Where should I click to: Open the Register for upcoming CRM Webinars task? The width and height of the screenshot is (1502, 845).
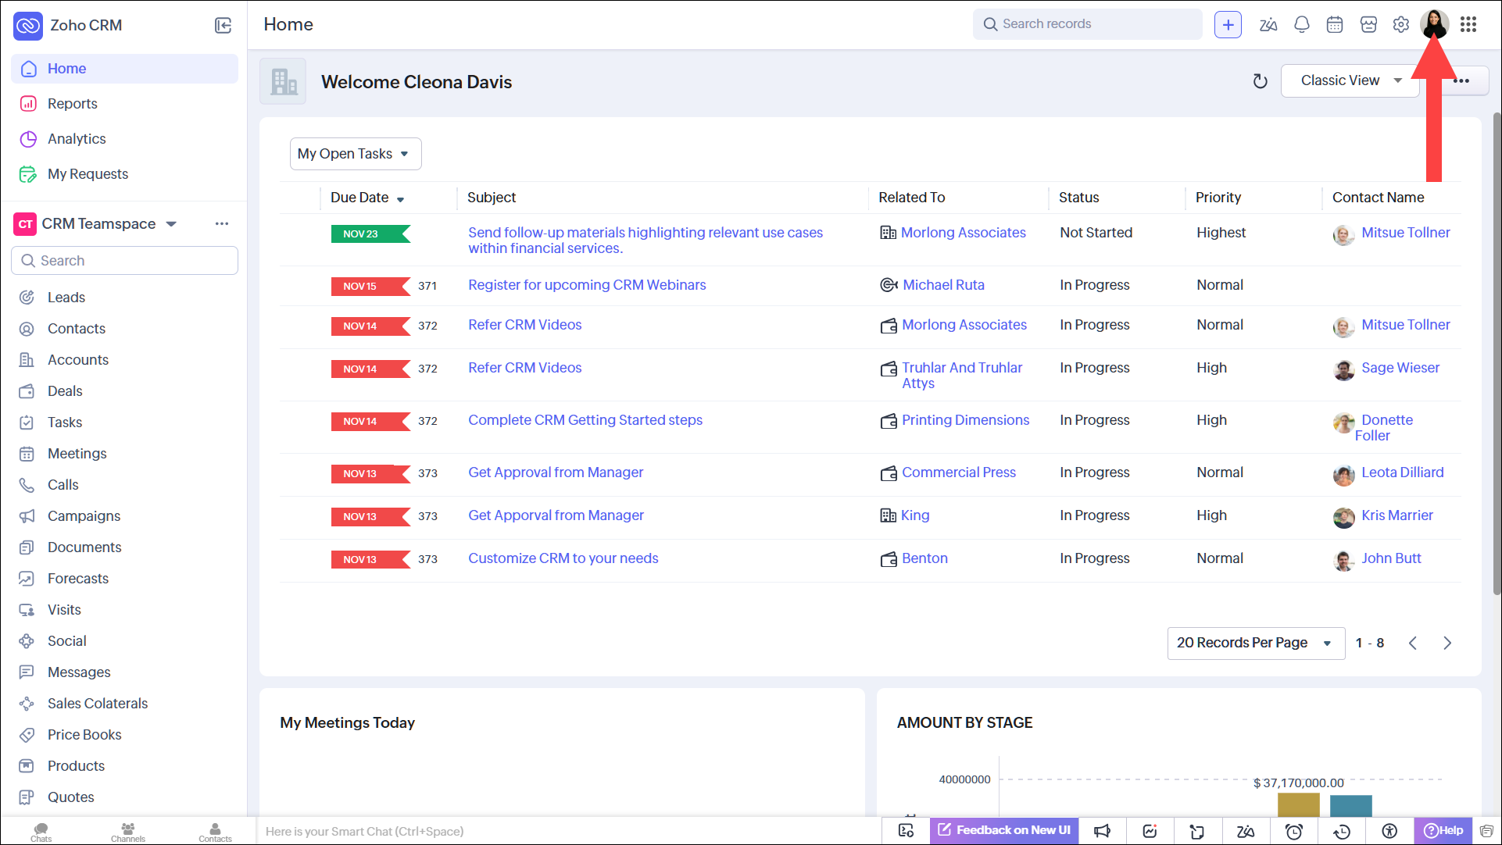tap(587, 285)
